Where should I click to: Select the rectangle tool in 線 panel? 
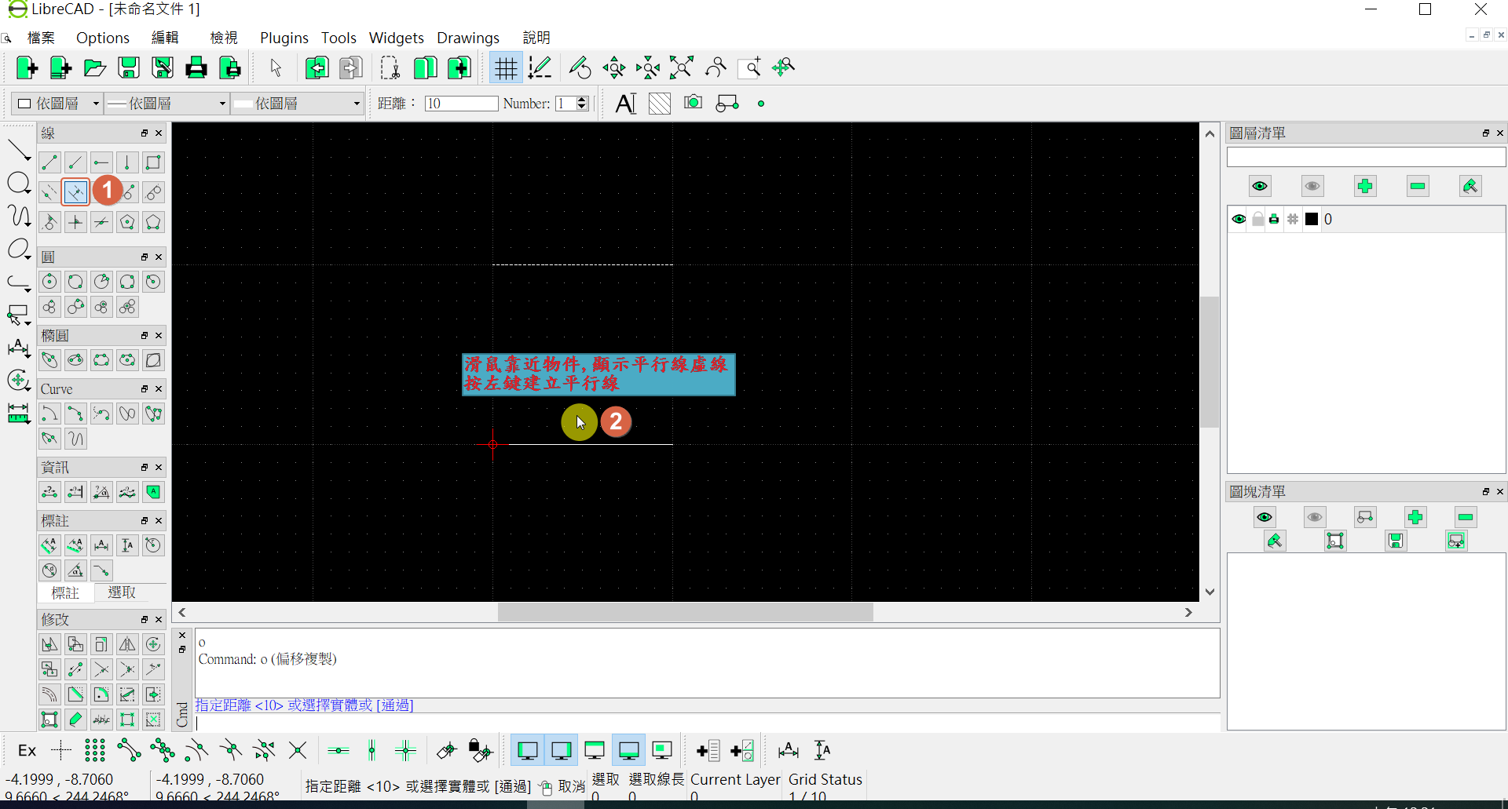[x=154, y=162]
